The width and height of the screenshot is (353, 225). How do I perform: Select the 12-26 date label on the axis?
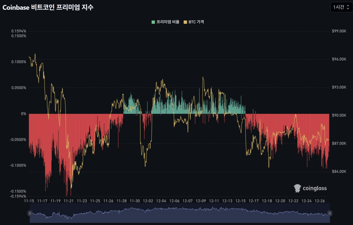(x=320, y=201)
